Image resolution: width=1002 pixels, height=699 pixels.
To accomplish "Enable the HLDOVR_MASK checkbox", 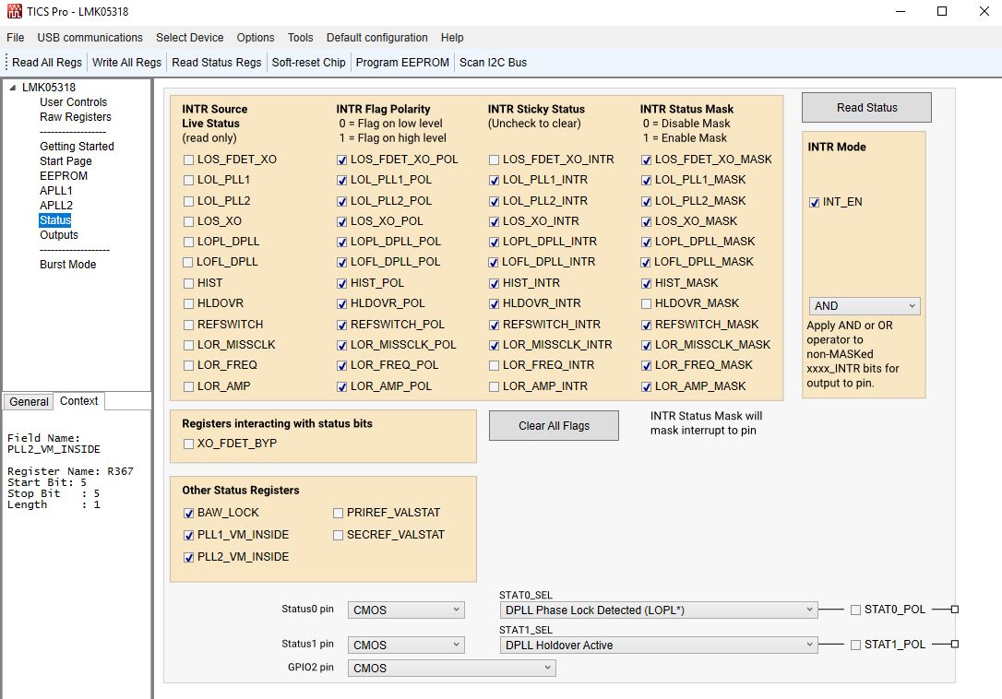I will click(x=647, y=303).
